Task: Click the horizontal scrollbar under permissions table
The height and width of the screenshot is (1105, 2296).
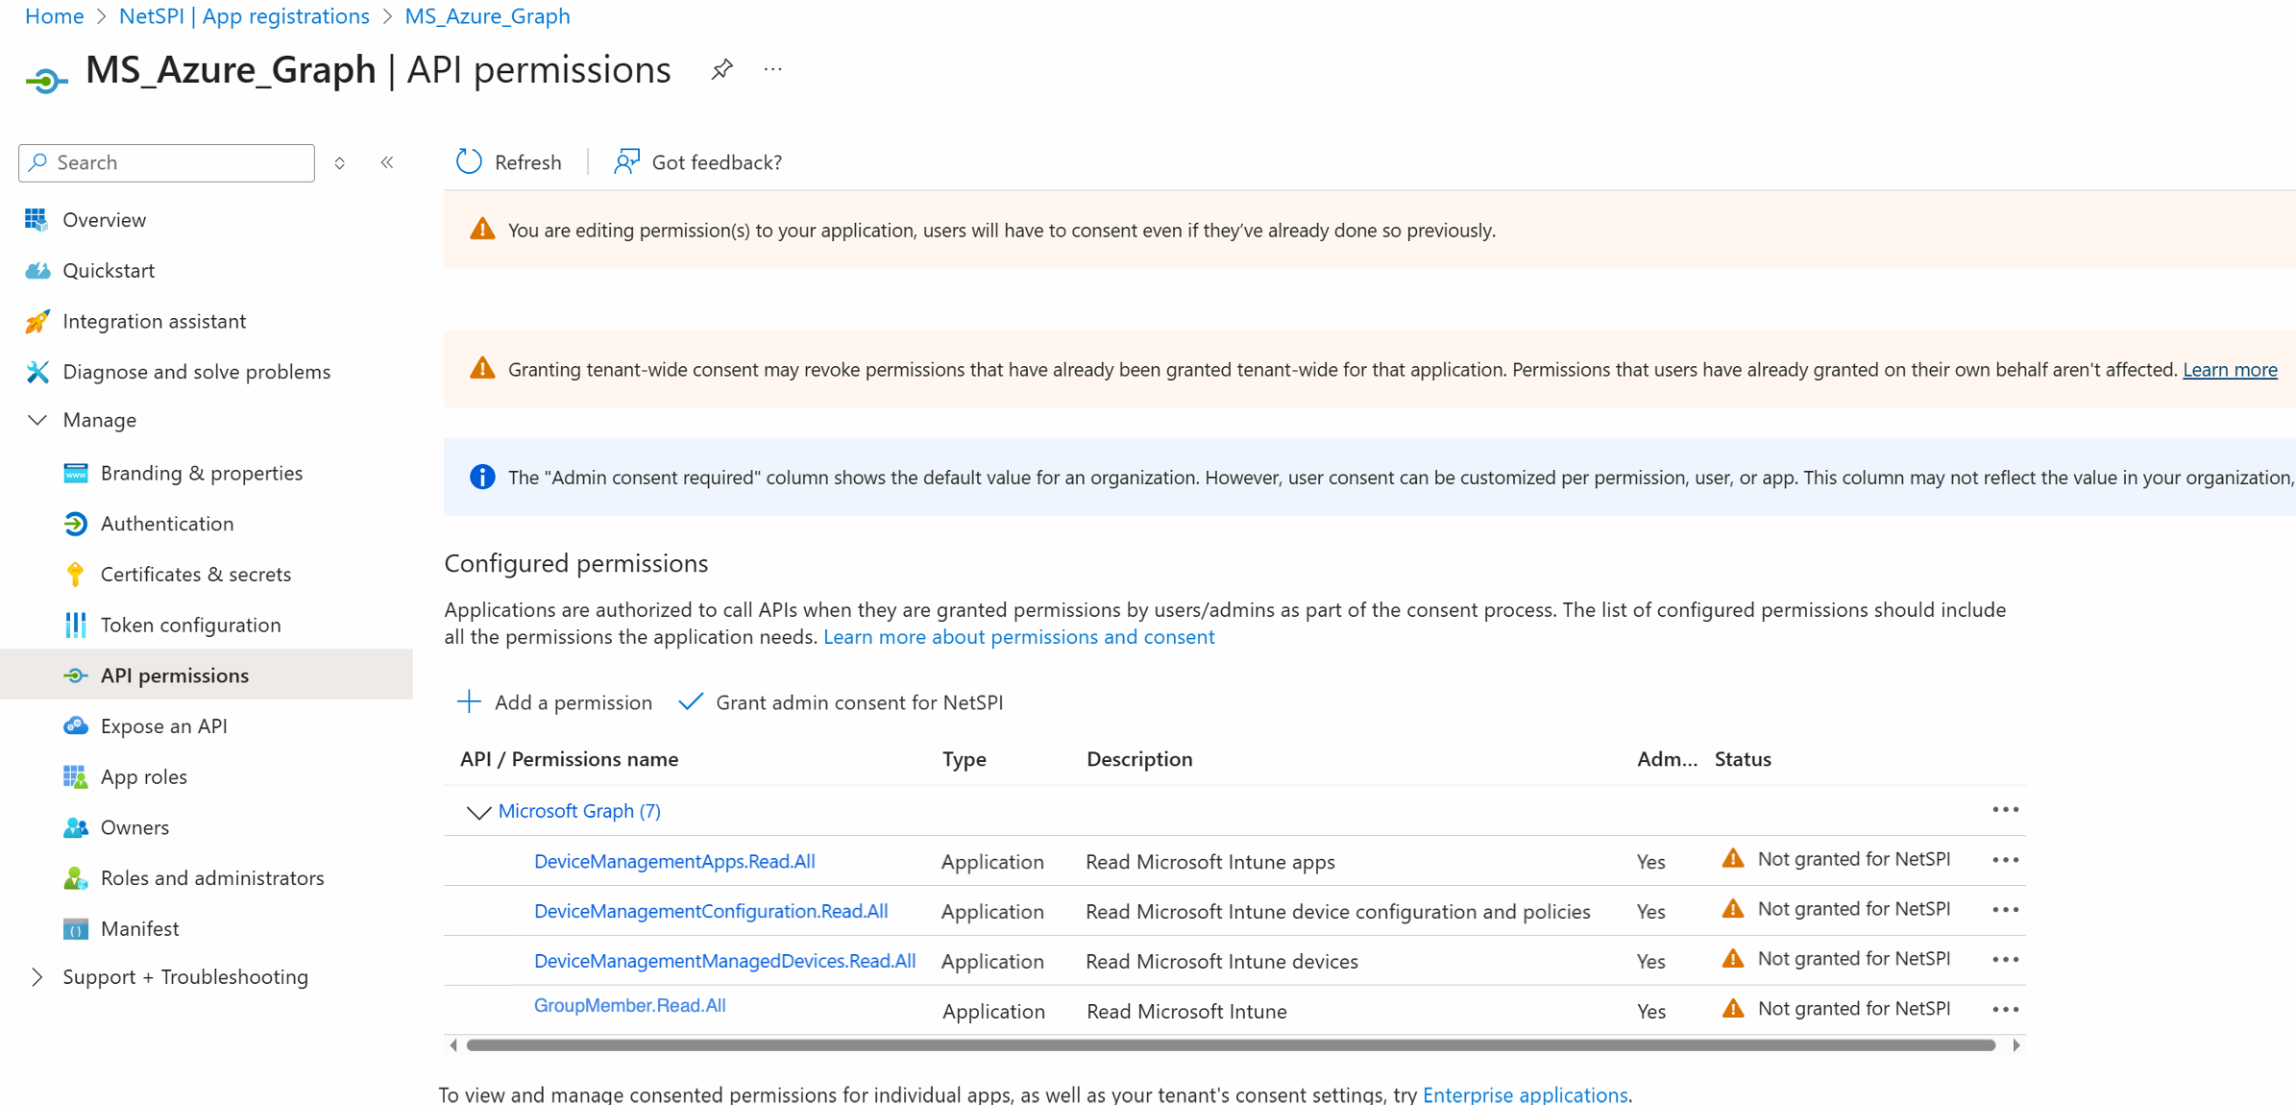Action: 1231,1045
